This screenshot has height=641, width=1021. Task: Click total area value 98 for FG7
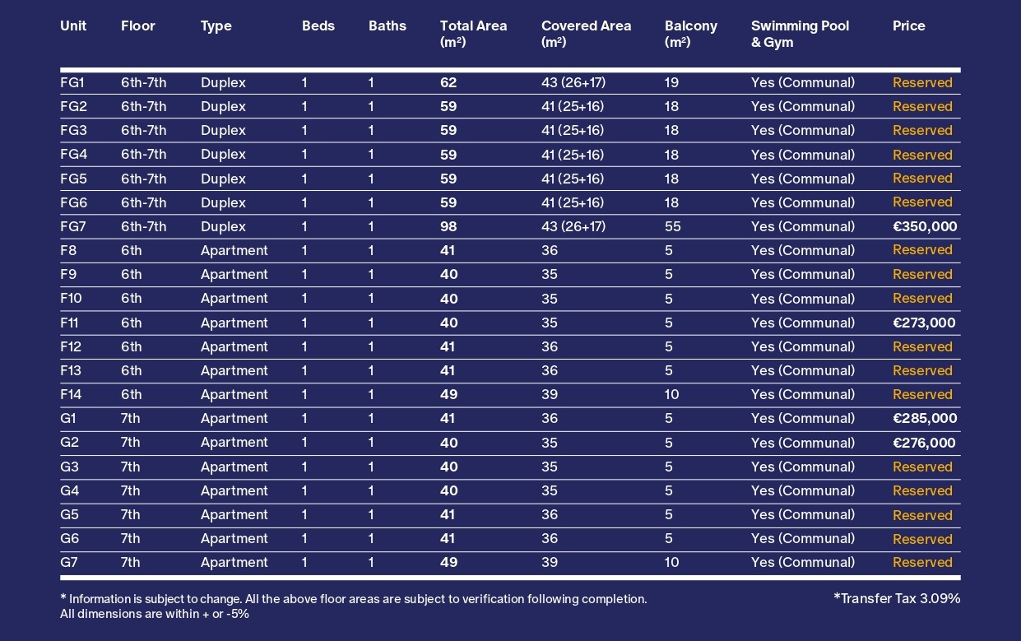coord(448,226)
